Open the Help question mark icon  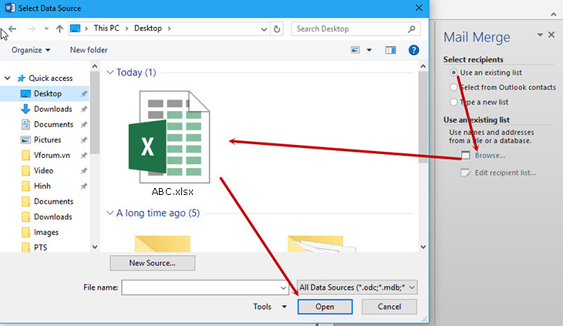point(413,50)
